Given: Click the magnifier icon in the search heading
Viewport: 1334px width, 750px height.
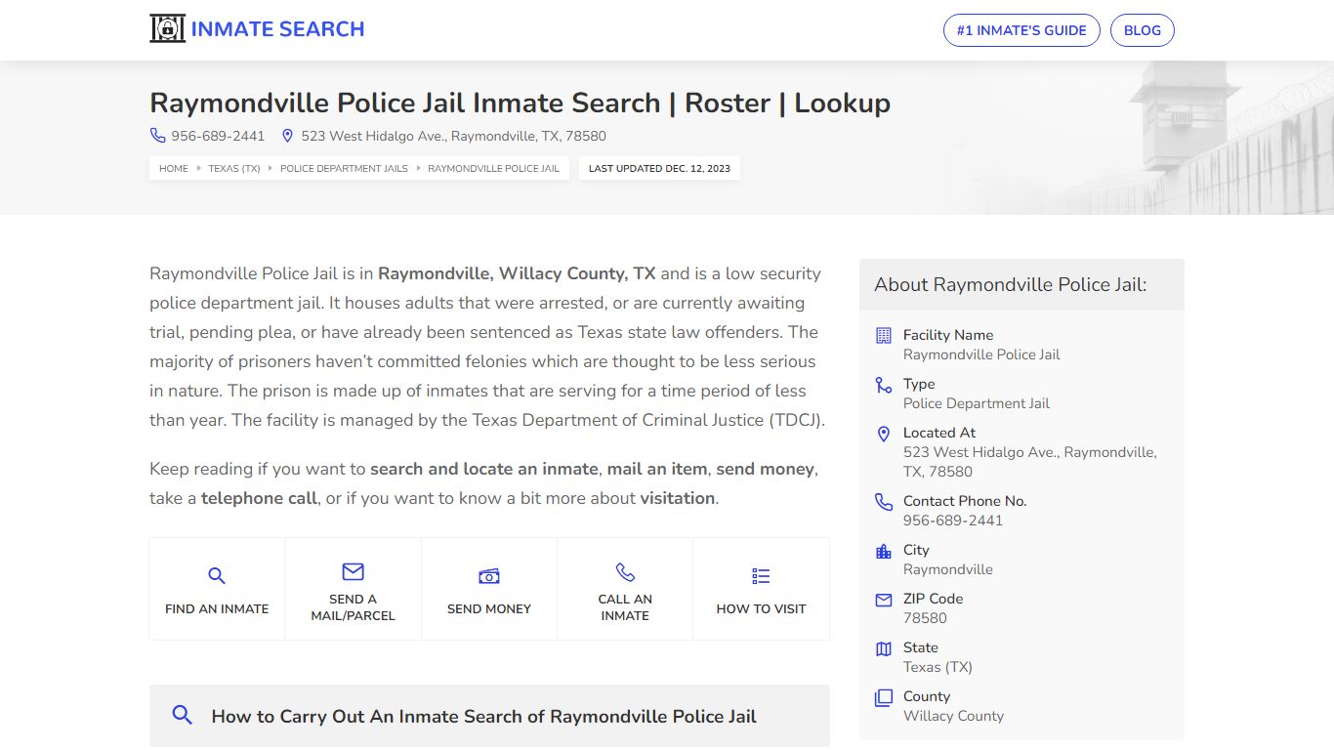Looking at the screenshot, I should click(x=182, y=714).
